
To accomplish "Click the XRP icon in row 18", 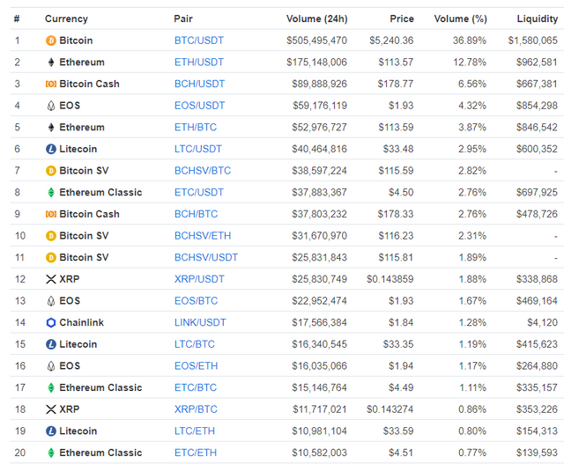I will click(51, 409).
